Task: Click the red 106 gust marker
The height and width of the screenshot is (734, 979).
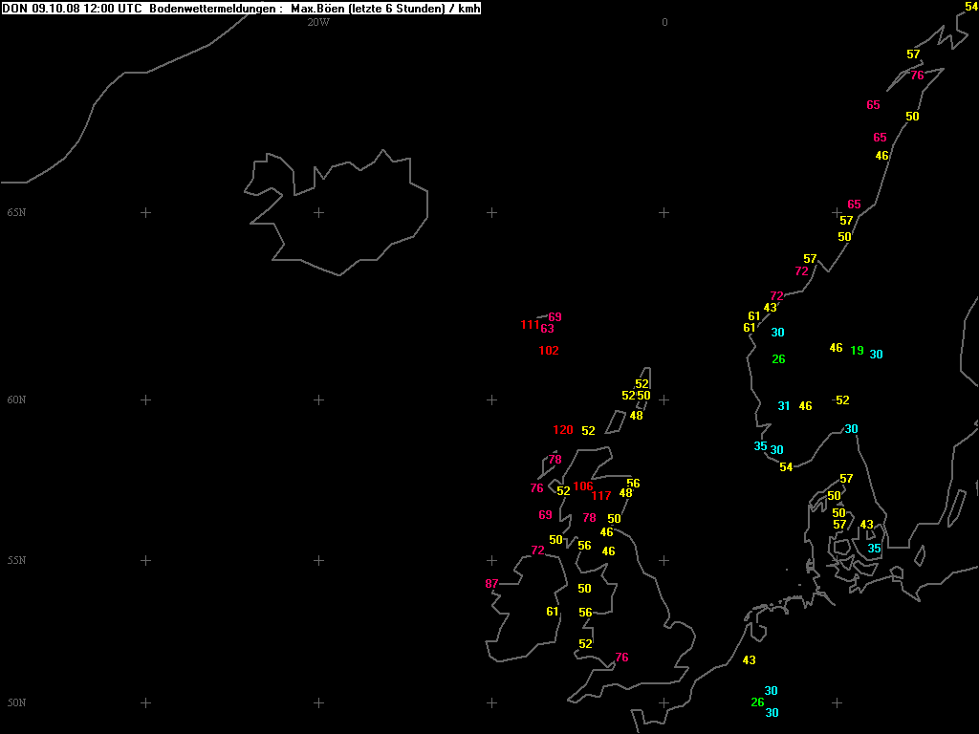Action: pos(582,486)
